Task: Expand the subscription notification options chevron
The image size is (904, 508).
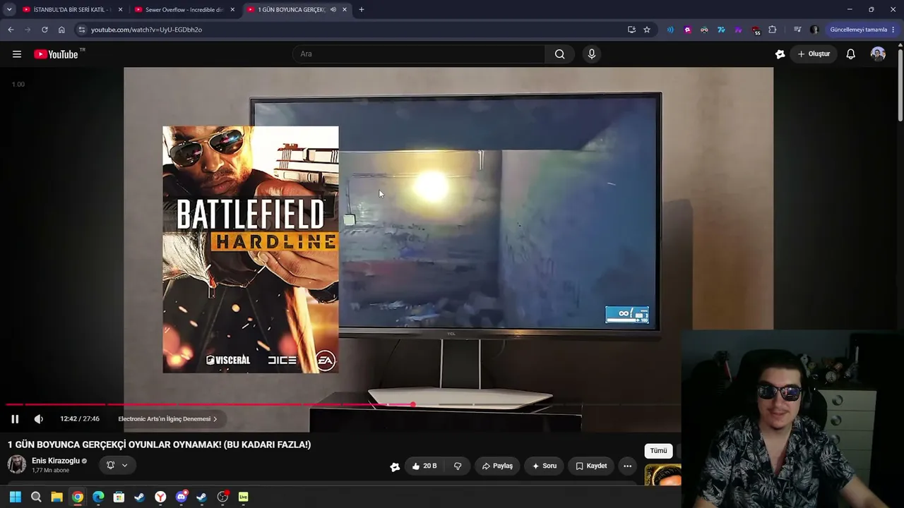Action: click(124, 465)
